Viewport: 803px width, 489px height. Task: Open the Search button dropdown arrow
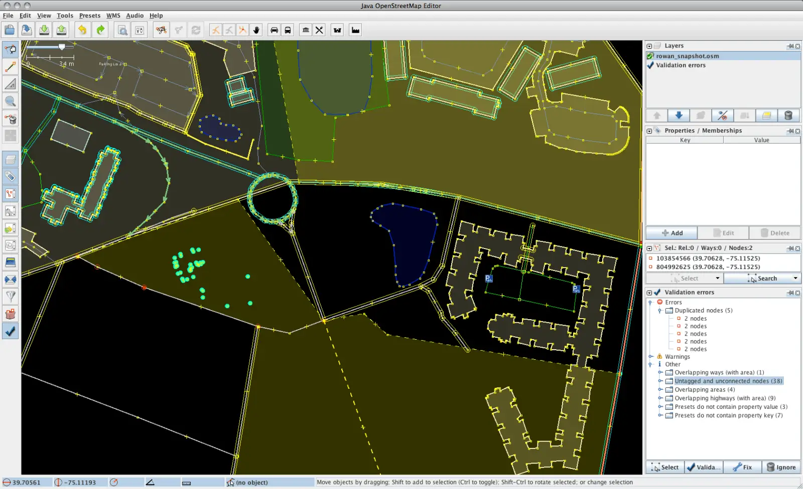795,279
